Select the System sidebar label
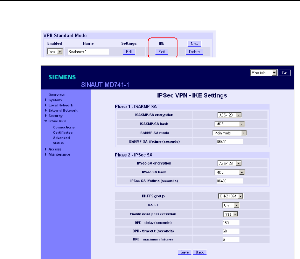This screenshot has width=300, height=259. [x=55, y=100]
